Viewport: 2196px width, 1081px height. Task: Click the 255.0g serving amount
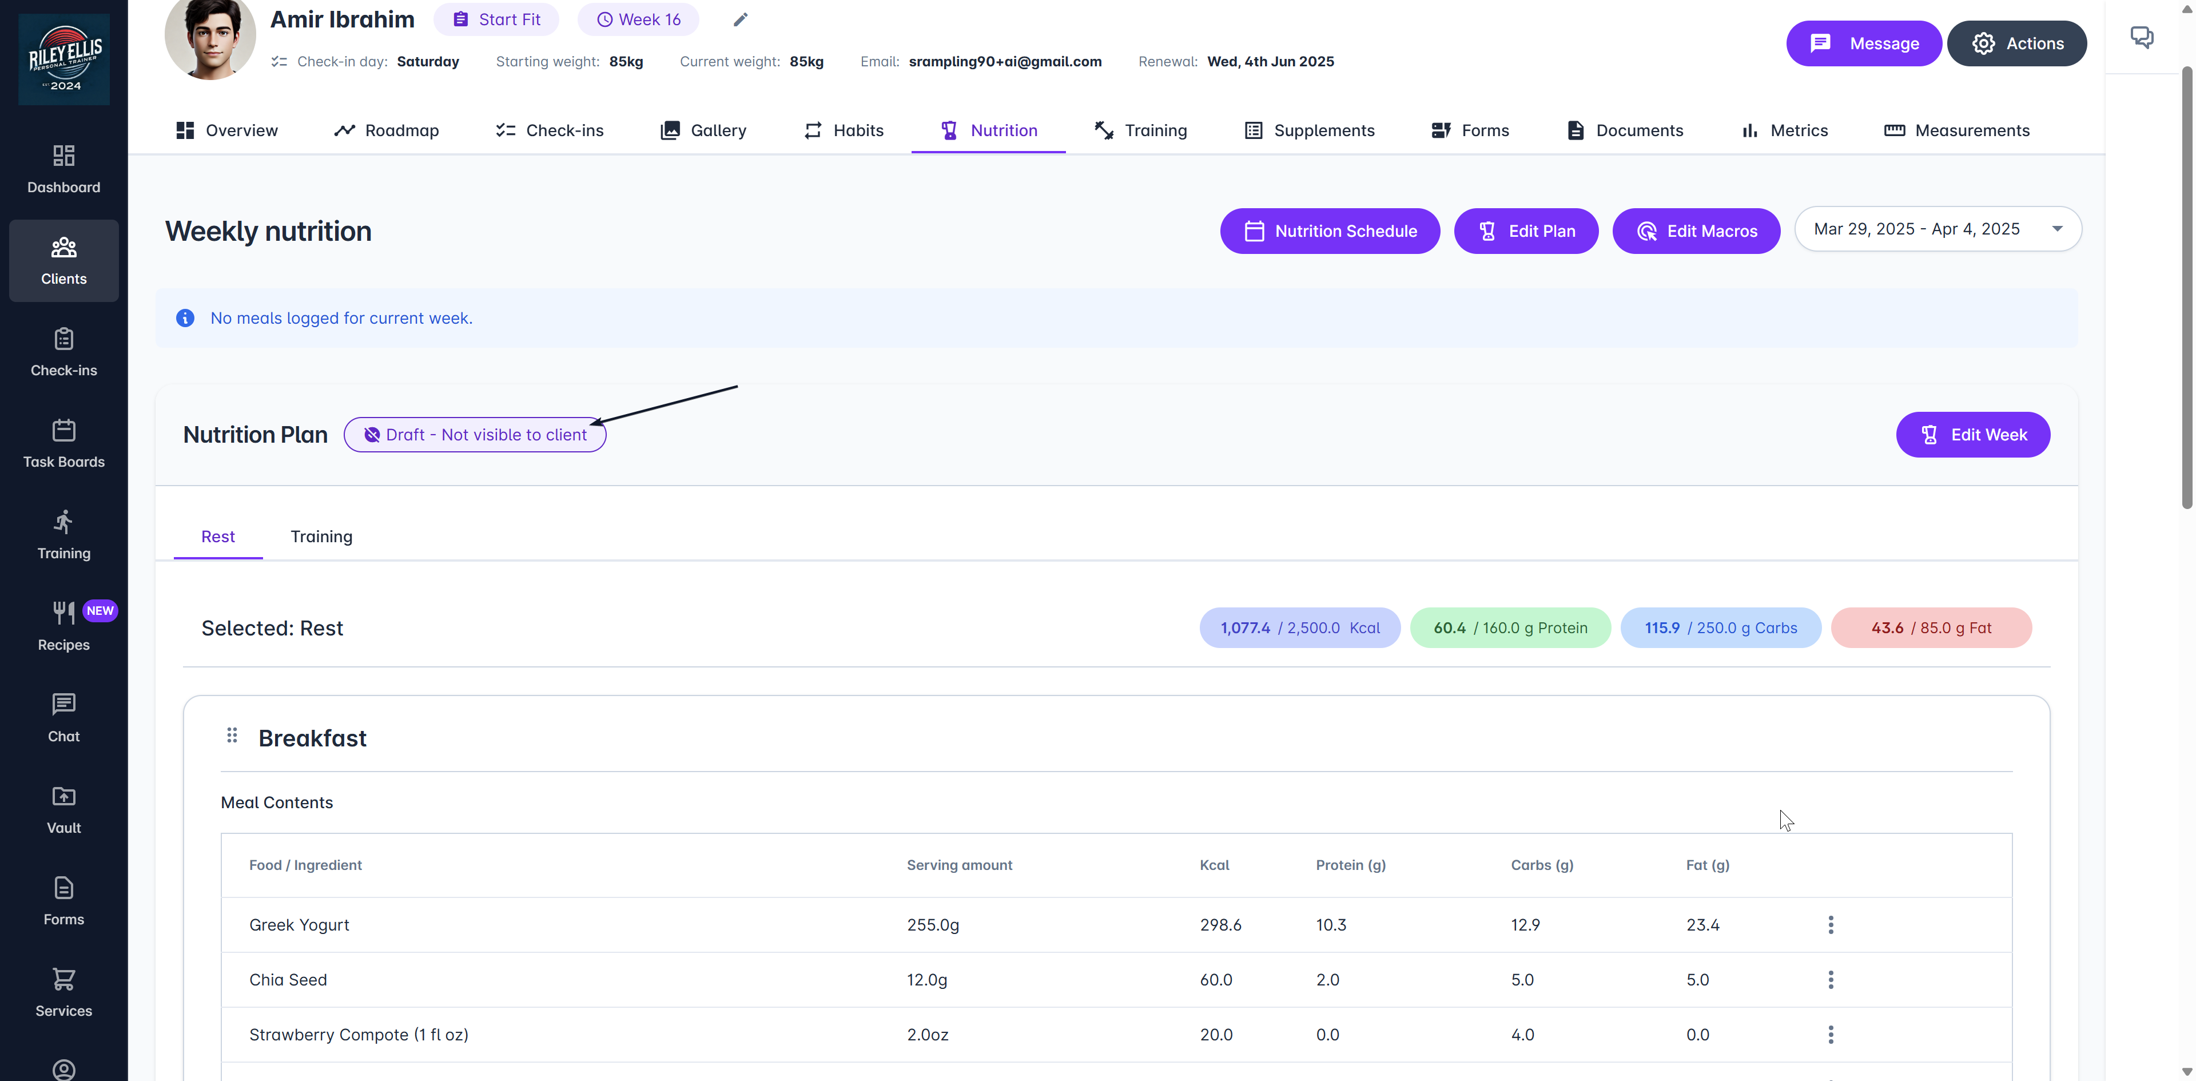(933, 925)
